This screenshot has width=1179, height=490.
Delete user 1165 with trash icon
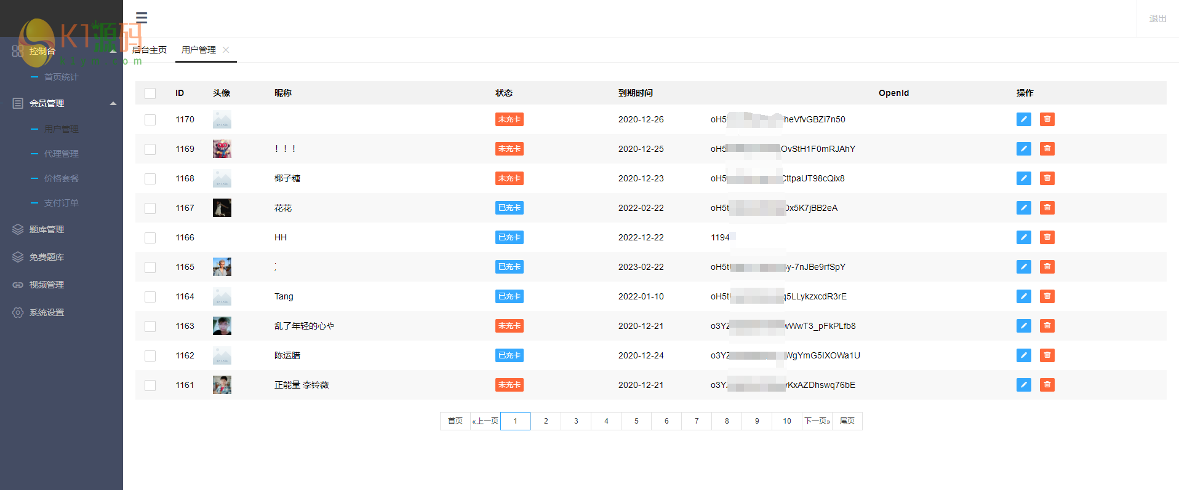click(1047, 267)
